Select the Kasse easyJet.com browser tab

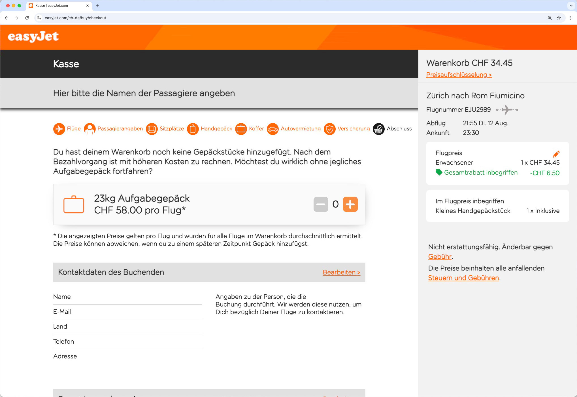[x=59, y=6]
